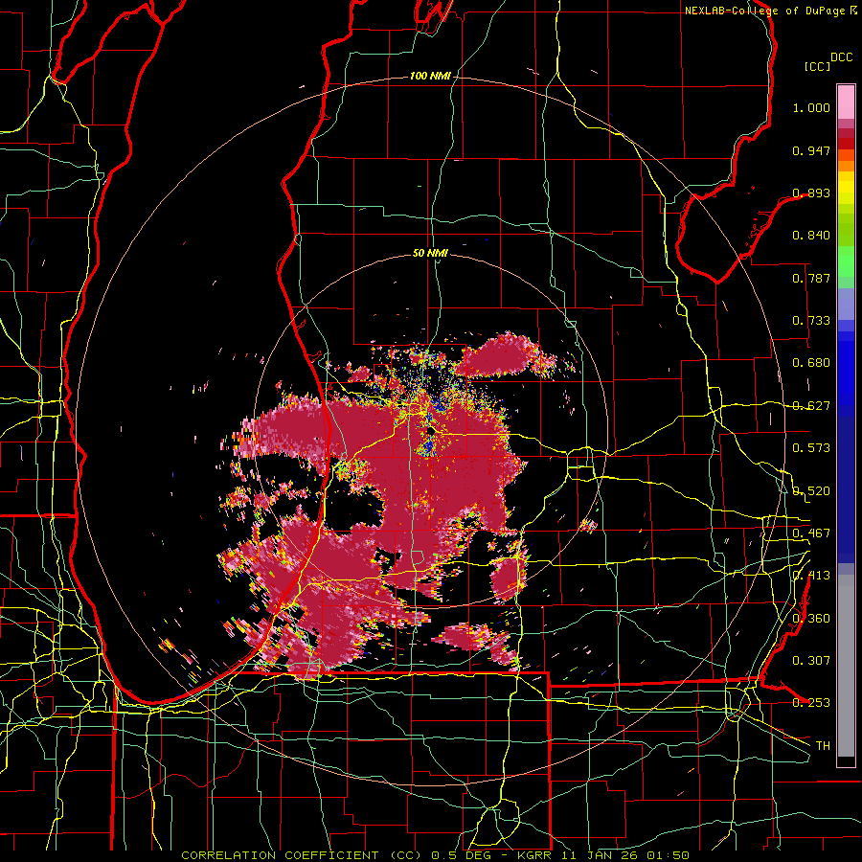Click the 1.000 value on the color scale
The image size is (862, 862).
pyautogui.click(x=811, y=107)
